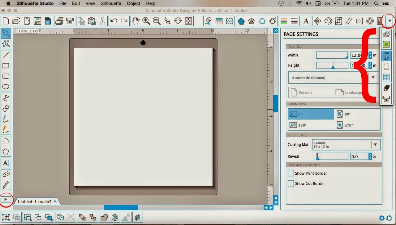Viewport: 396px width, 225px height.
Task: Click the Fit to Window icon
Action: click(x=188, y=21)
